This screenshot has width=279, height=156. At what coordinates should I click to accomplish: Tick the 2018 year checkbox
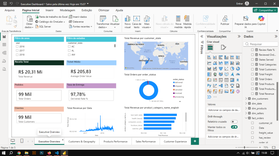17,55
